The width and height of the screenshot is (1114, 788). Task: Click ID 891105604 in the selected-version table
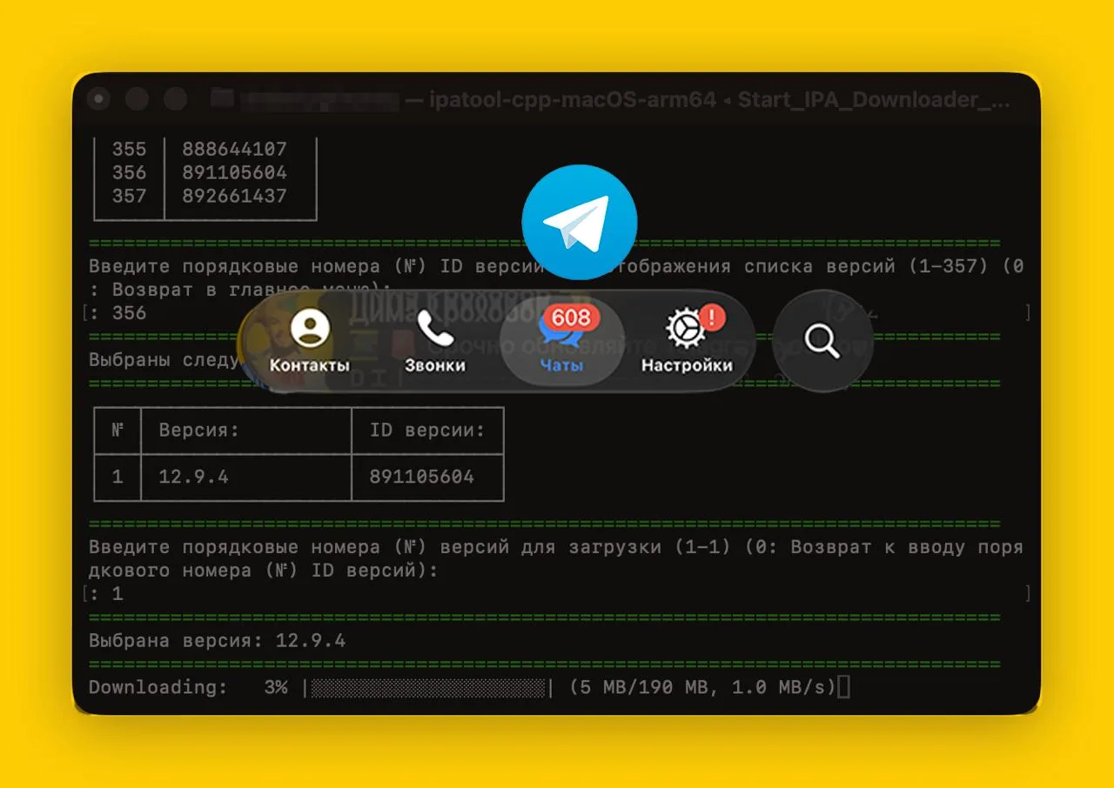422,477
